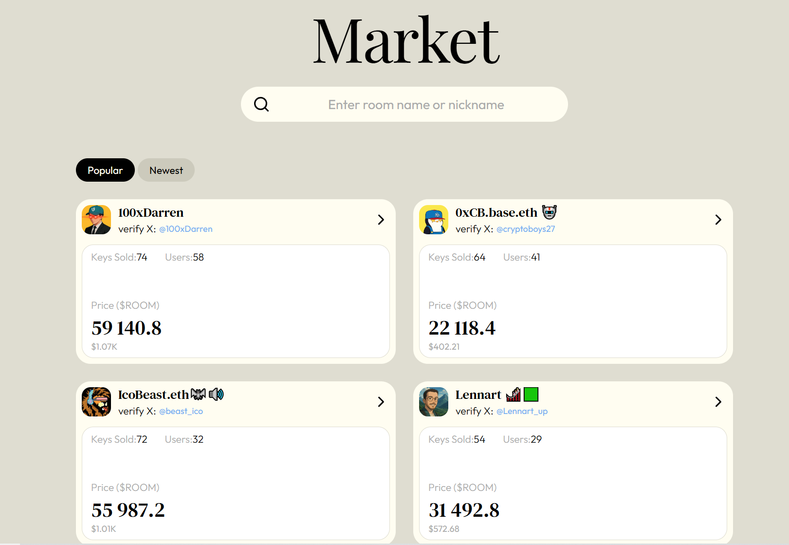Click IcoBeast.eth tiger avatar
Image resolution: width=789 pixels, height=545 pixels.
pos(96,402)
